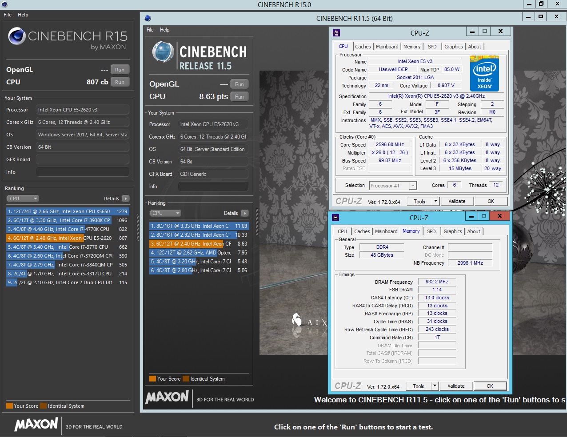The height and width of the screenshot is (437, 567).
Task: Select Core 2 Duo ranking row scoring 115
Action: tap(68, 282)
